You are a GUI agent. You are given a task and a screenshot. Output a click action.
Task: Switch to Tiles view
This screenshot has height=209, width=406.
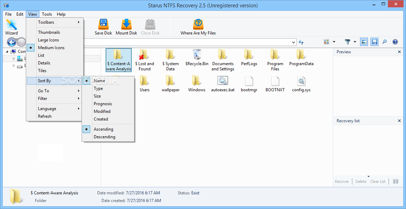point(55,71)
